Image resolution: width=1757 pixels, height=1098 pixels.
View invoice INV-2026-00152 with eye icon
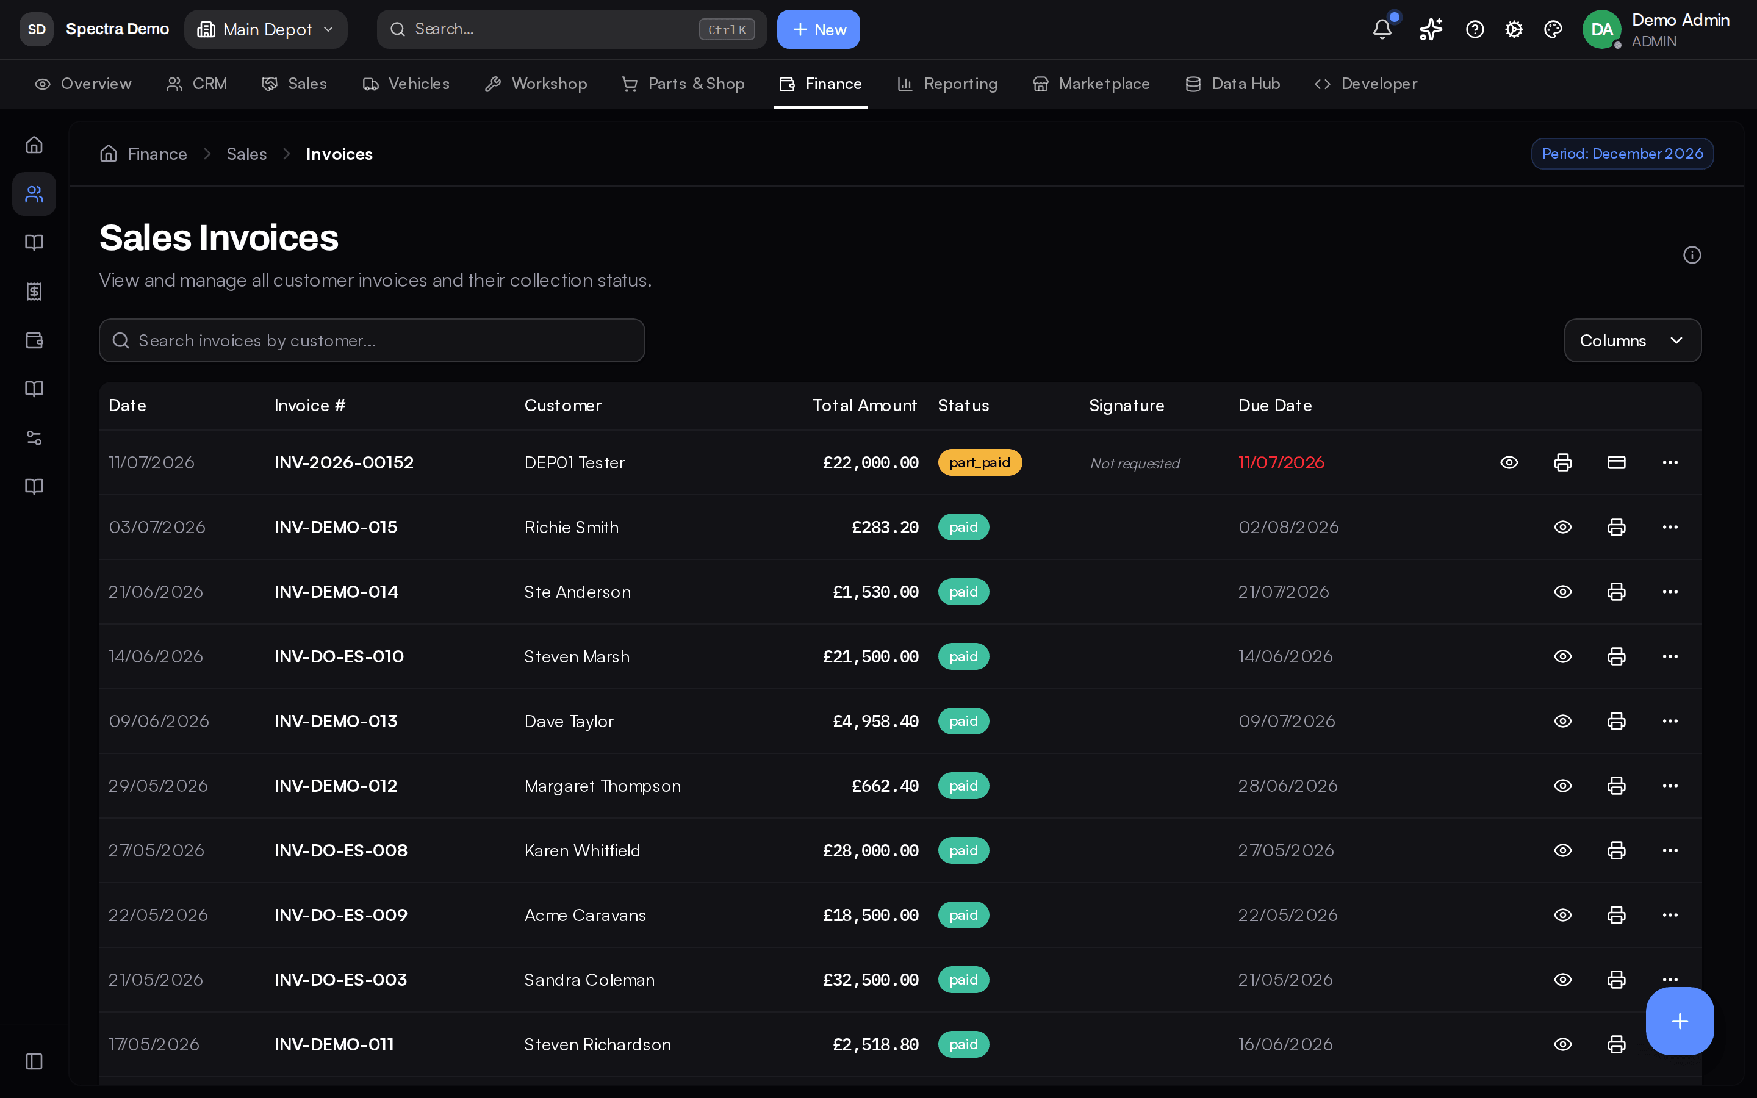[1509, 462]
